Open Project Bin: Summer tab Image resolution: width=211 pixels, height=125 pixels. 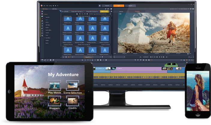click(92, 12)
